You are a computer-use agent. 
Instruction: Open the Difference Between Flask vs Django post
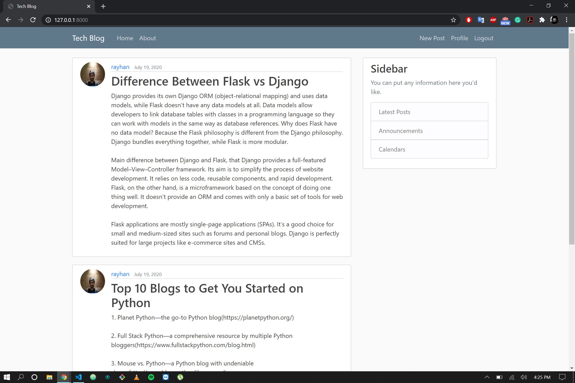(x=210, y=81)
